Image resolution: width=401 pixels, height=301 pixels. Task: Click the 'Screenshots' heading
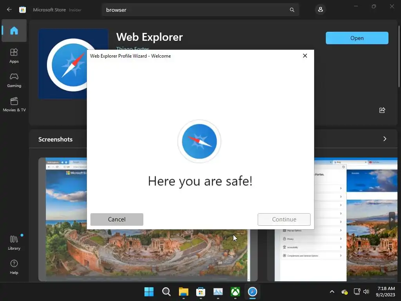[x=56, y=139]
